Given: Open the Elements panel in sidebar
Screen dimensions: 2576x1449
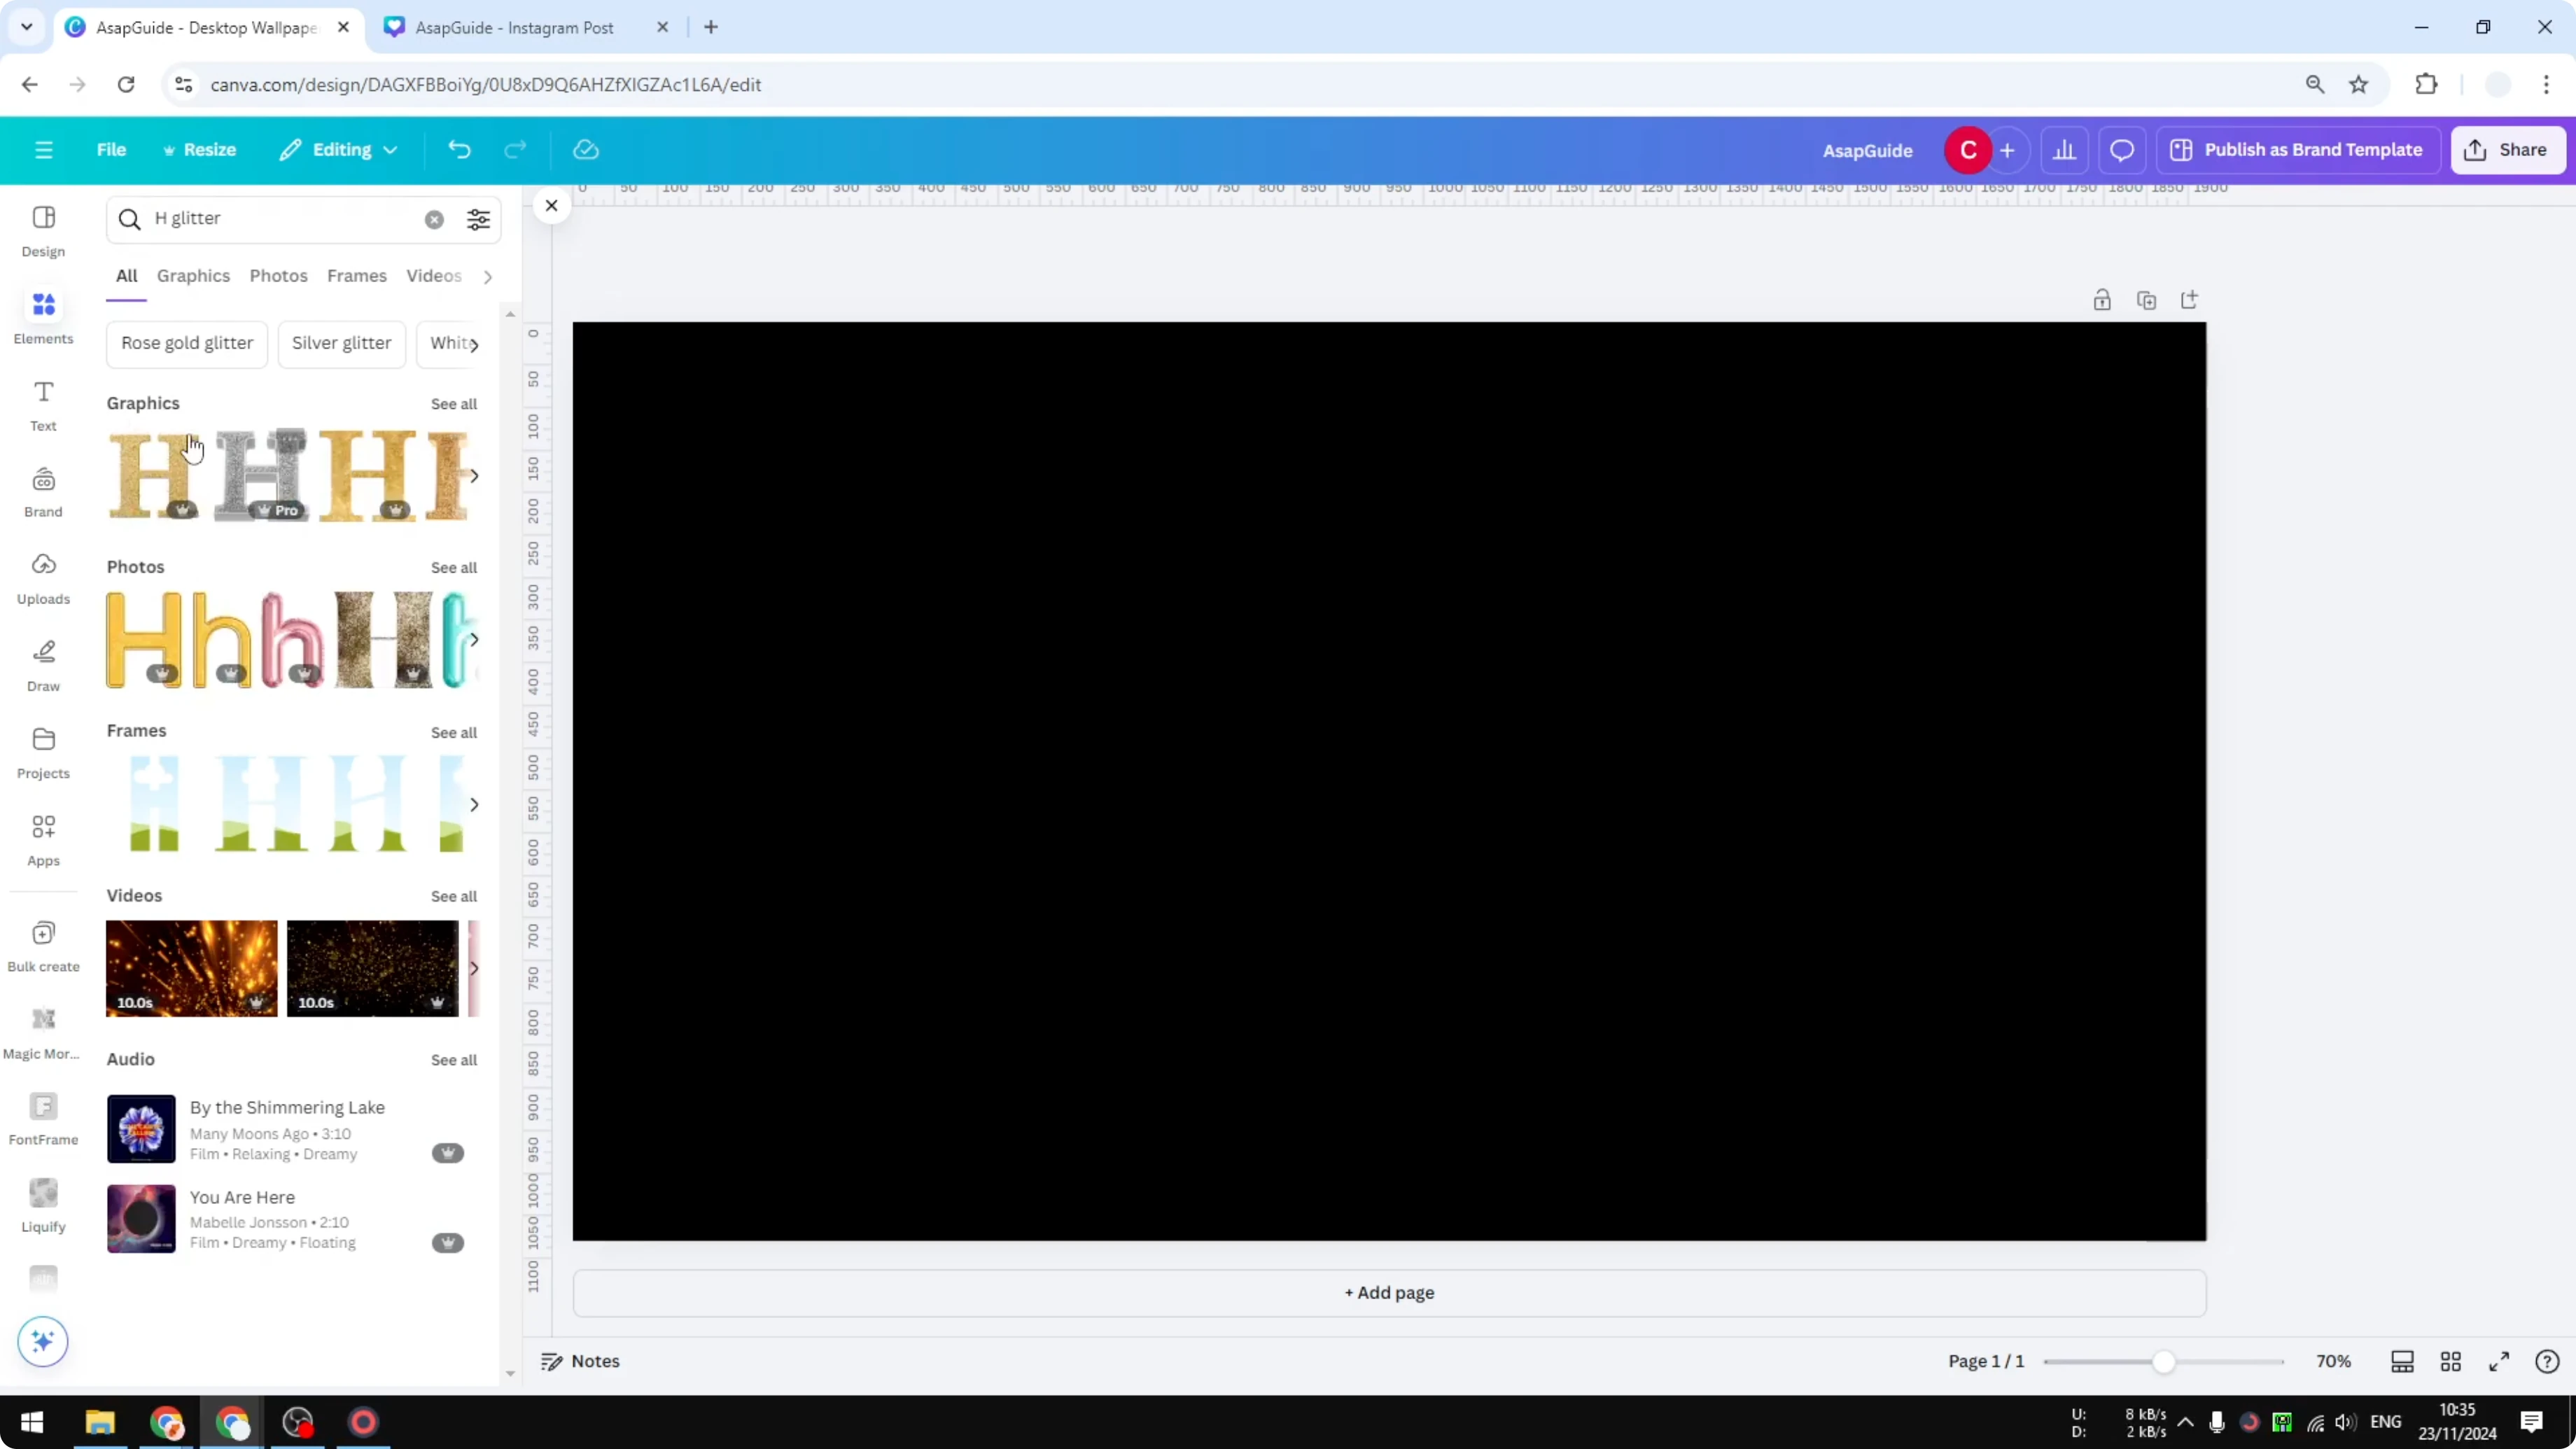Looking at the screenshot, I should (x=43, y=315).
